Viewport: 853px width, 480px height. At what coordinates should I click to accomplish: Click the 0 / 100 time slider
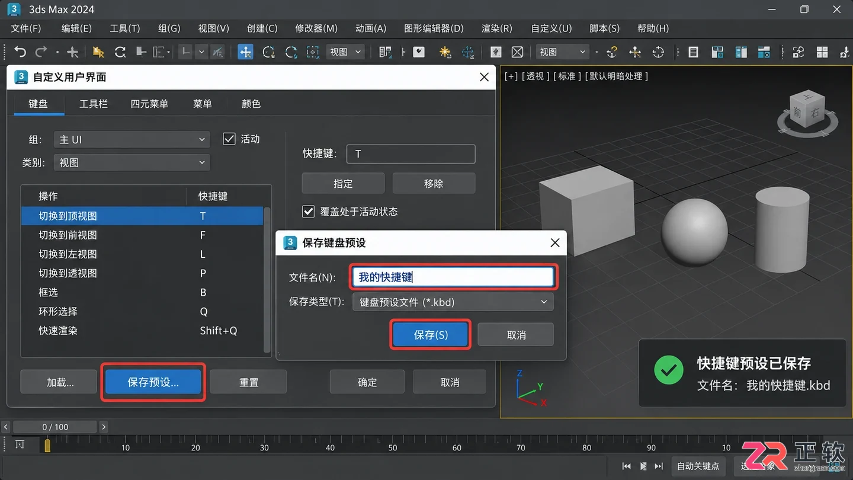55,427
